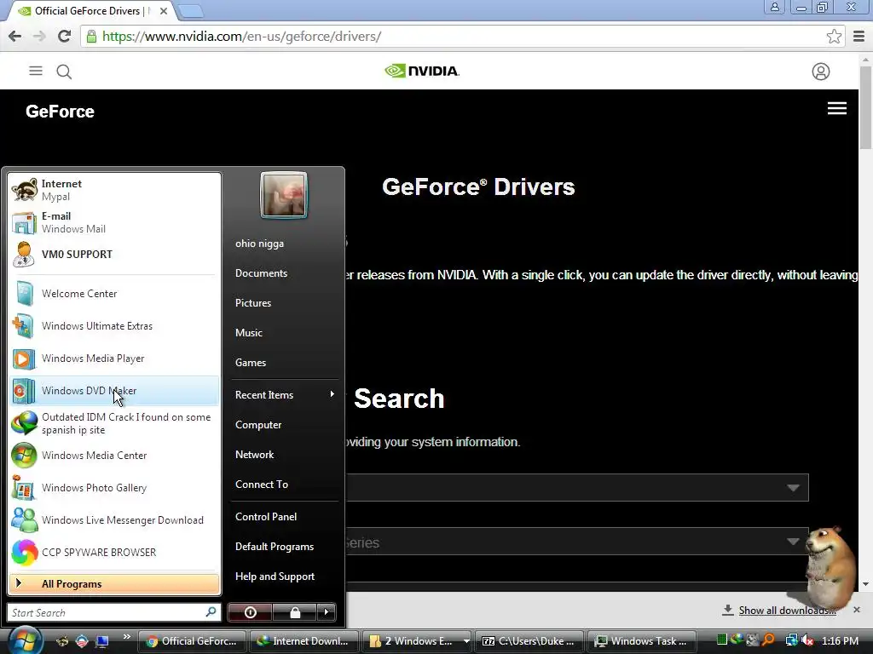Show hidden Quick Launch icons chevron
This screenshot has width=873, height=654.
coord(126,637)
